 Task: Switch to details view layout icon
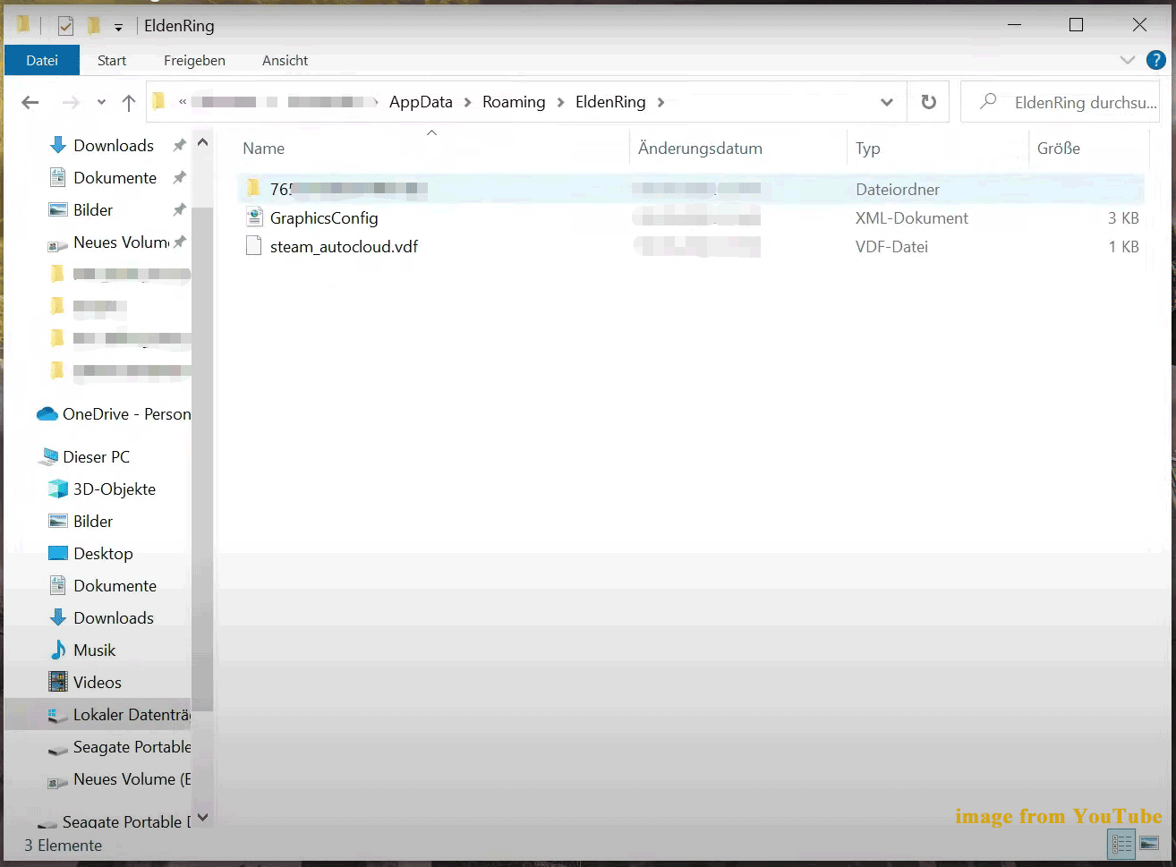tap(1121, 843)
